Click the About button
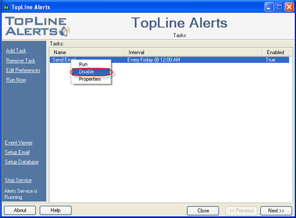Image resolution: width=296 pixels, height=218 pixels. (x=20, y=210)
